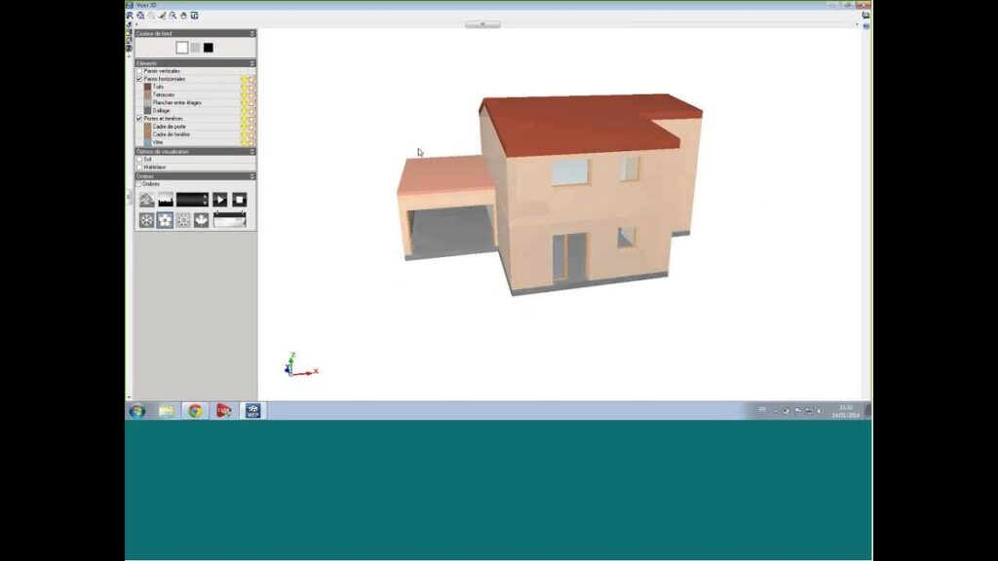Open Google Chrome from the taskbar
The image size is (998, 561).
[195, 411]
